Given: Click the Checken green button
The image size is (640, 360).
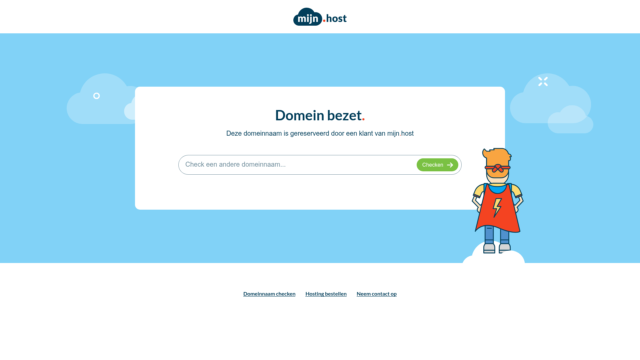Looking at the screenshot, I should click(x=437, y=165).
